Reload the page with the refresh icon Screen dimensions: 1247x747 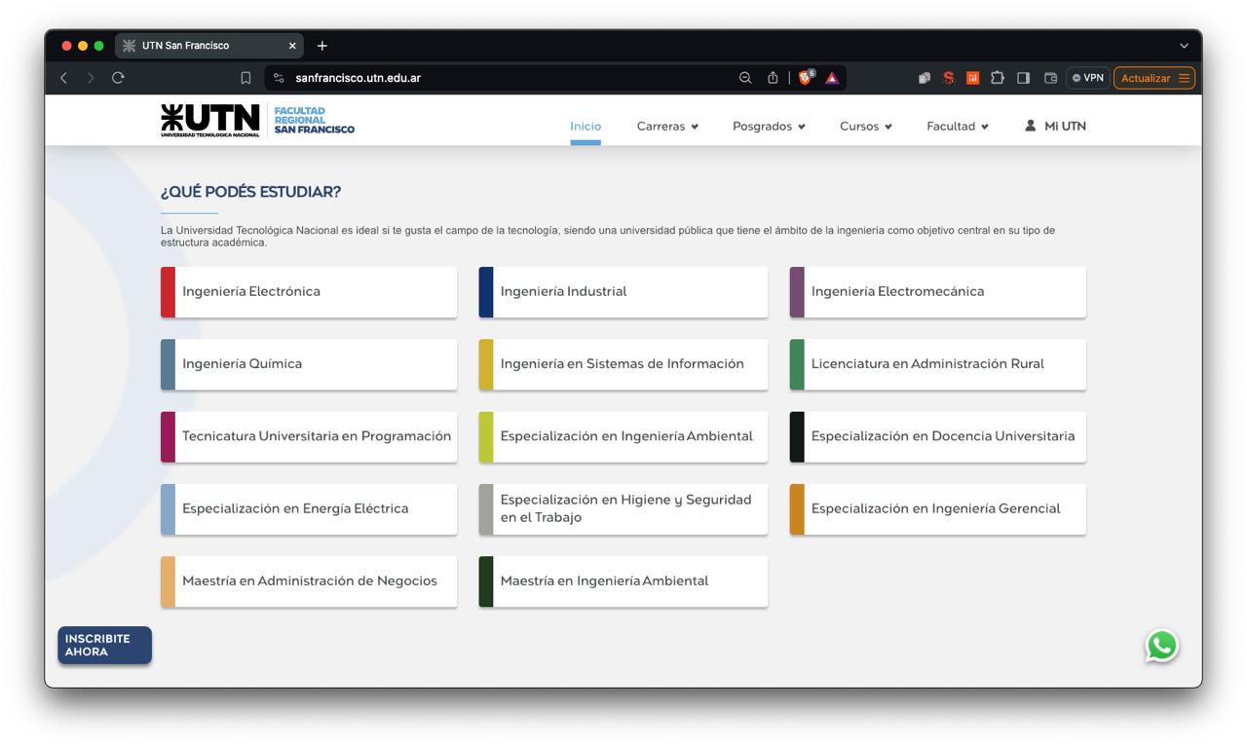point(118,78)
